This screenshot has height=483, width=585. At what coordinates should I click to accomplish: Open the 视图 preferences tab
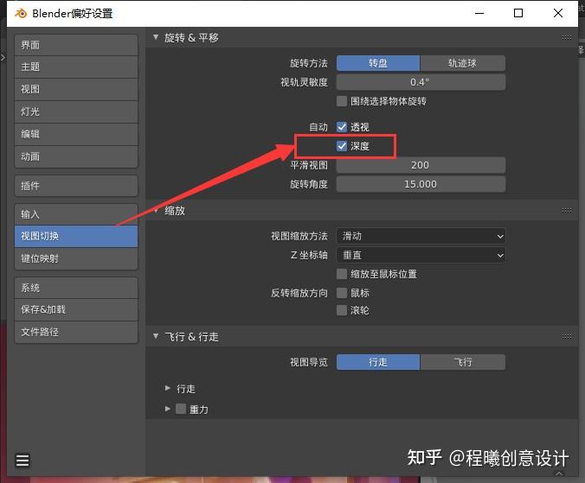76,89
